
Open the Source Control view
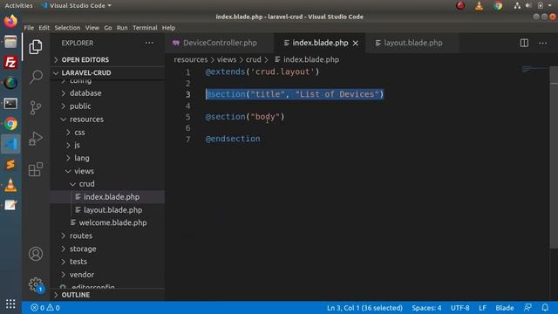tap(36, 107)
